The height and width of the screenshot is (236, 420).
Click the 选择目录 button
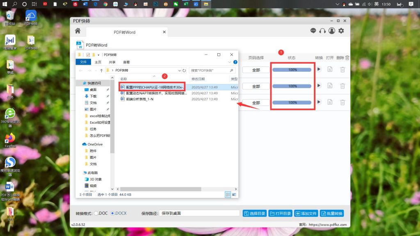click(x=254, y=213)
